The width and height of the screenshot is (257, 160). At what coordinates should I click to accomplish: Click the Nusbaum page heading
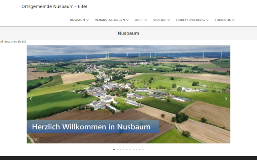[x=128, y=33]
